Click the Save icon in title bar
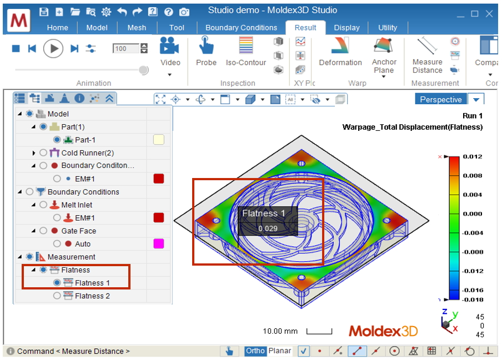Image resolution: width=502 pixels, height=361 pixels. coord(44,12)
